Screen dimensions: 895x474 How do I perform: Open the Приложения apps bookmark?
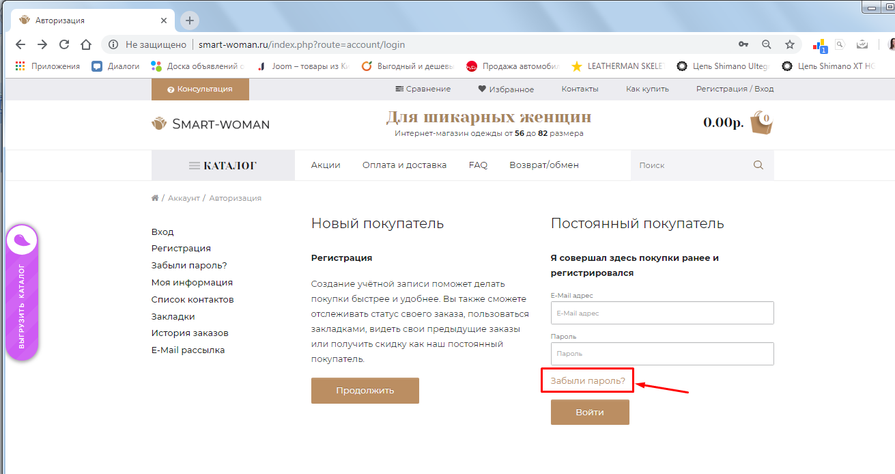pyautogui.click(x=47, y=66)
